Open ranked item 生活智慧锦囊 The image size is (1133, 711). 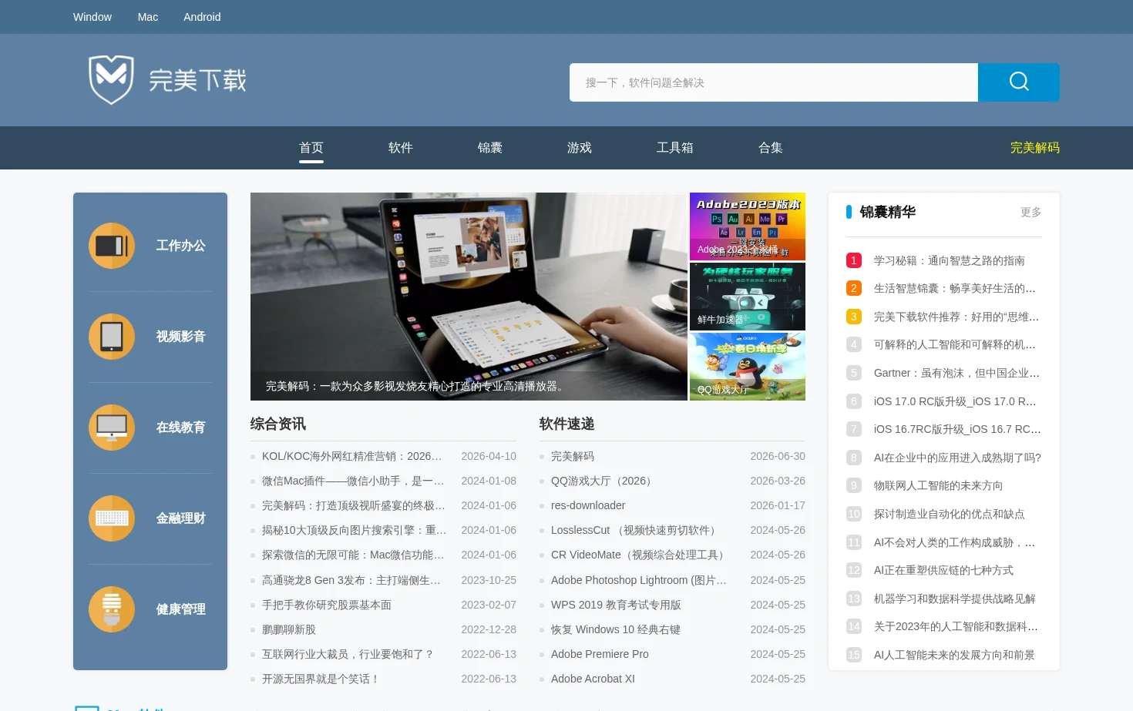point(954,289)
